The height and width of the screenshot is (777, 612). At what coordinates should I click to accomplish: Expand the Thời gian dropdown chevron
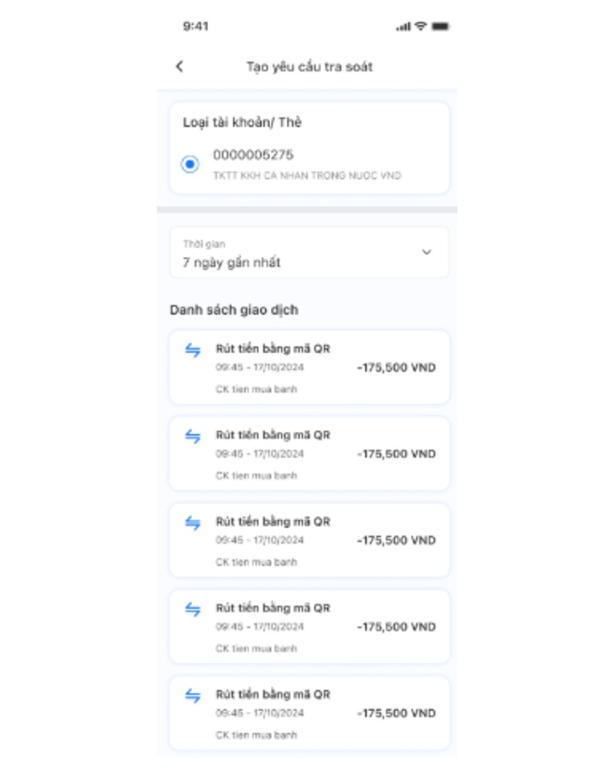[x=427, y=252]
